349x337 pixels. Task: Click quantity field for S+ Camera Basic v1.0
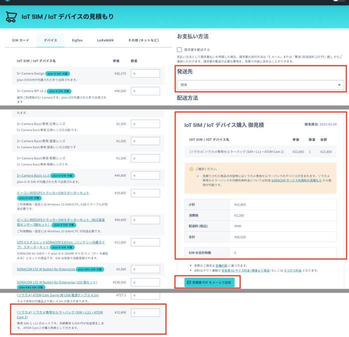[x=146, y=175]
